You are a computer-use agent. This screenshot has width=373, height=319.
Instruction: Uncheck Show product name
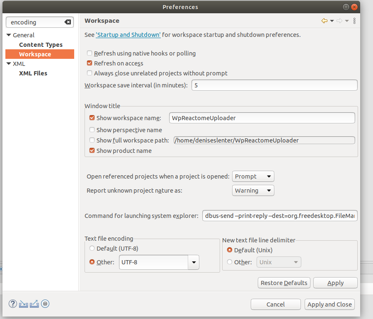point(92,150)
